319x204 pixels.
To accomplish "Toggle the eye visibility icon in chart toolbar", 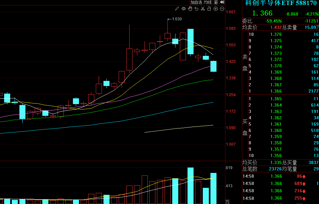I will point(184,9).
